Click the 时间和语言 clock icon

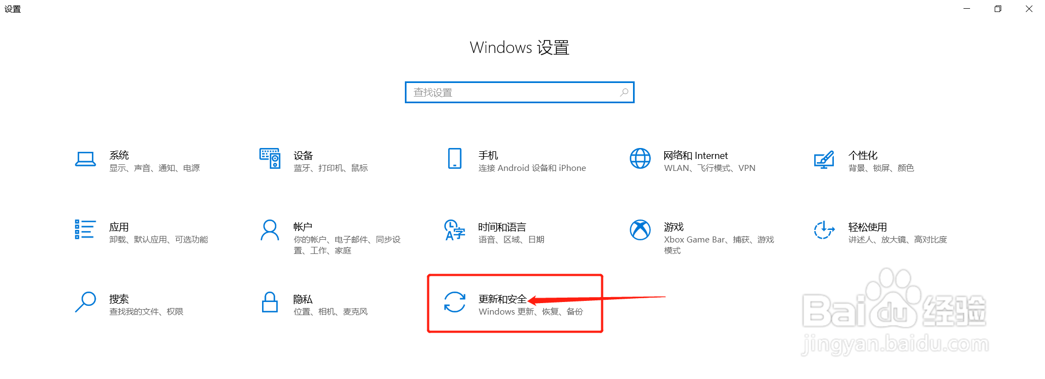coord(455,230)
